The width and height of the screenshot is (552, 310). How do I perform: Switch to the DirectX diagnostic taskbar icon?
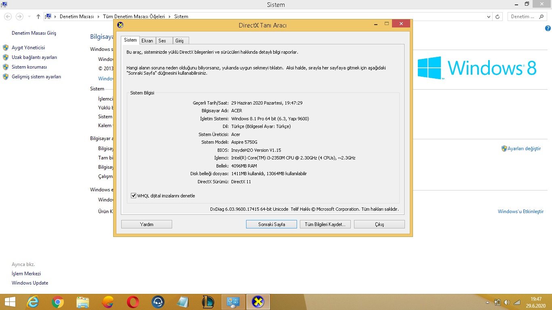coord(258,302)
